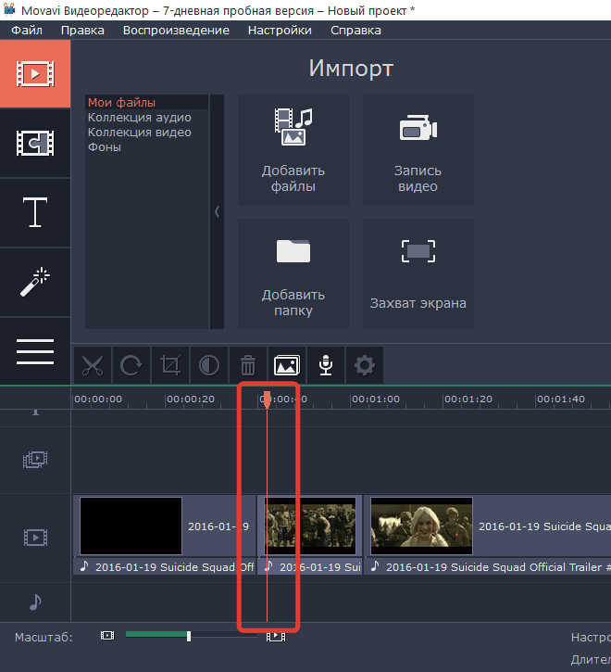The height and width of the screenshot is (672, 611).
Task: Open the Transitions tab in sidebar
Action: (x=35, y=143)
